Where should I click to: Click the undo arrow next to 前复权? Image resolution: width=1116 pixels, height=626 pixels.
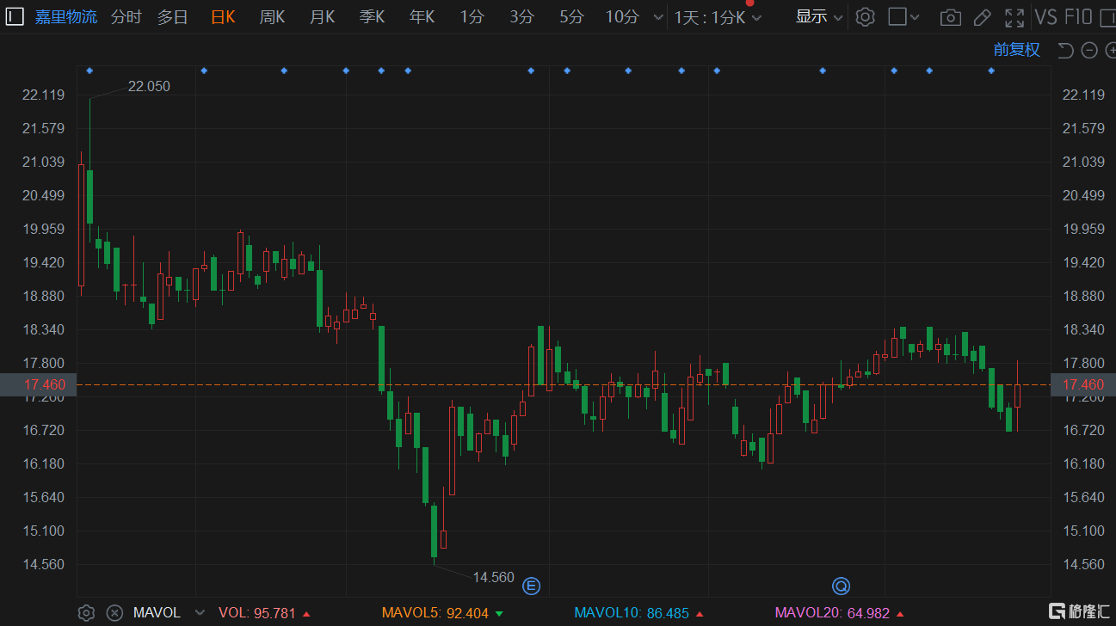click(x=1065, y=50)
